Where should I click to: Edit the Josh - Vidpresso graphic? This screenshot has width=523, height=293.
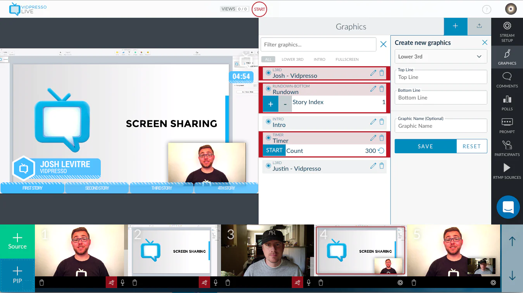point(373,73)
